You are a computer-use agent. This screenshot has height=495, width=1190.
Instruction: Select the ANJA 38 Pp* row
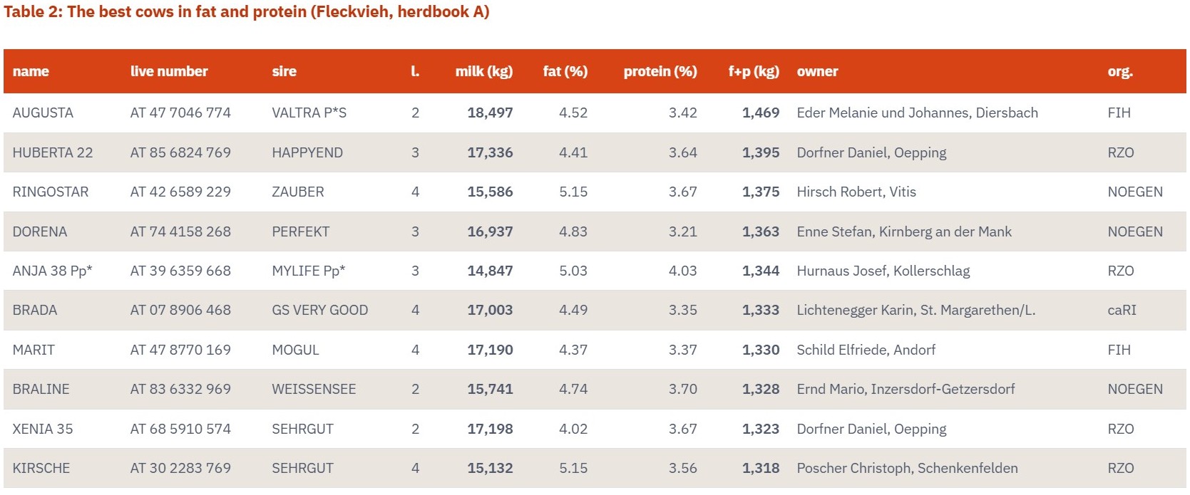595,271
